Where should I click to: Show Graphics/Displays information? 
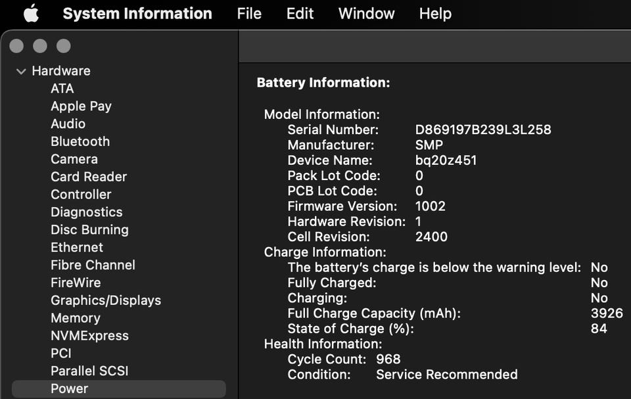(x=106, y=300)
